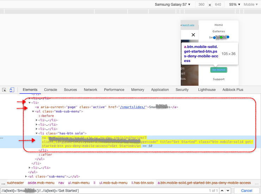Click a.btn.mobile-solid.get-started-btn breadcrumb
Screen dimensions: 261x194
point(204,183)
